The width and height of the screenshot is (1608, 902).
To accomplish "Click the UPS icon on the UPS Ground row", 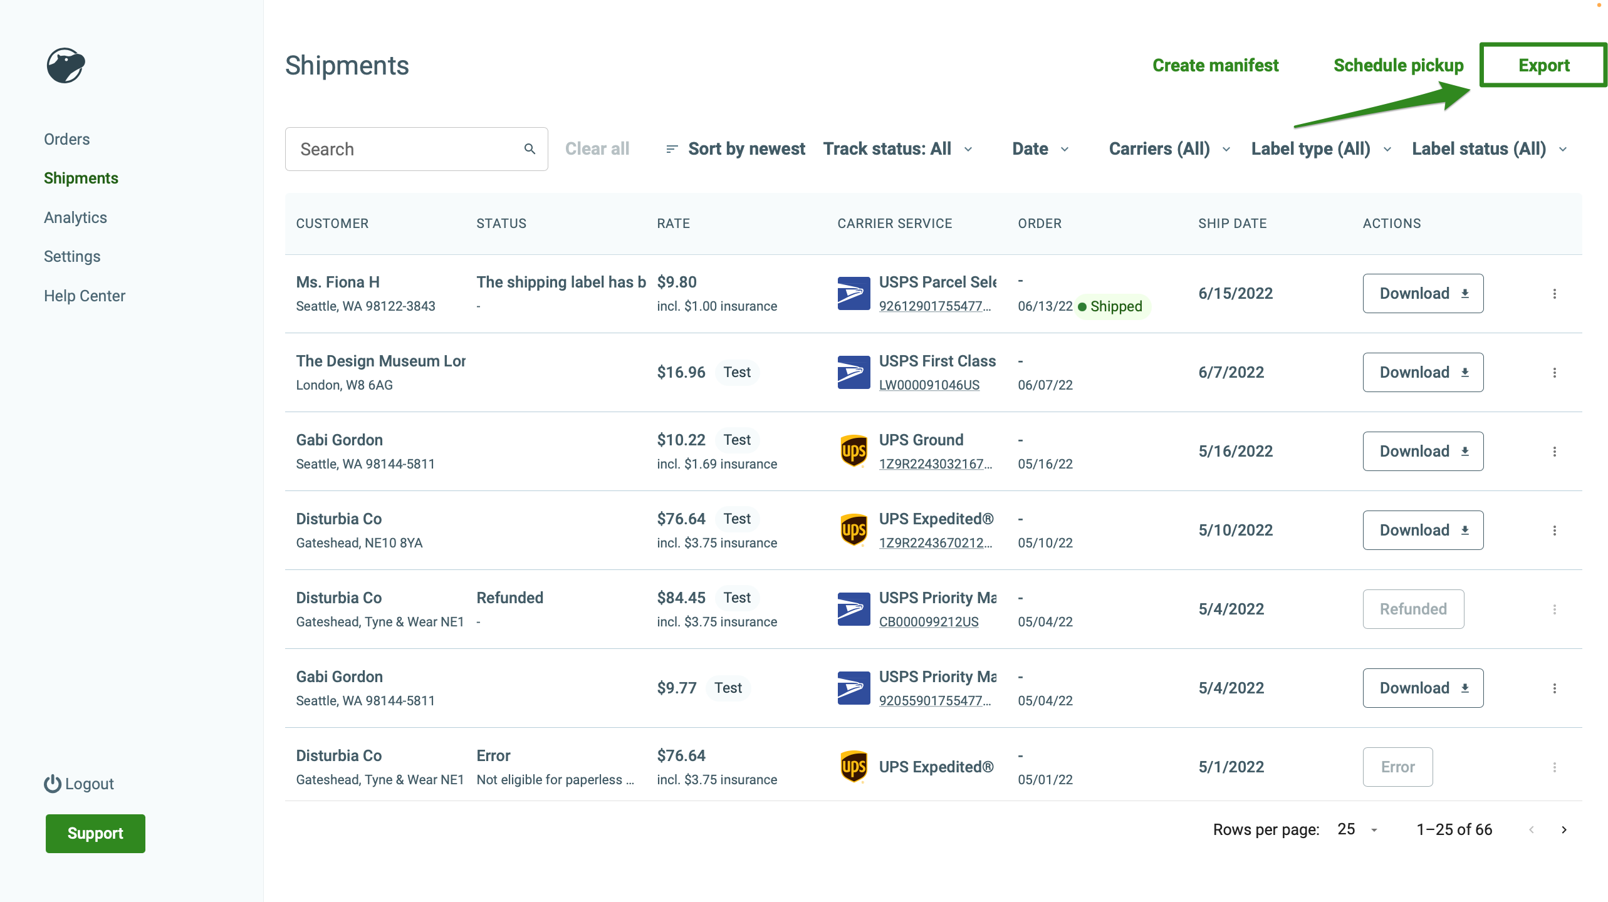I will pos(852,450).
